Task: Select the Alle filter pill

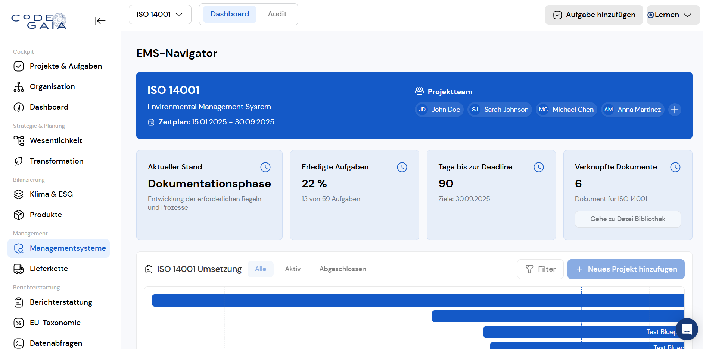Action: (x=261, y=269)
